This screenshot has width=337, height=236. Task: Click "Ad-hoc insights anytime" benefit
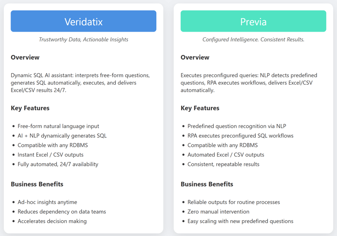(47, 202)
